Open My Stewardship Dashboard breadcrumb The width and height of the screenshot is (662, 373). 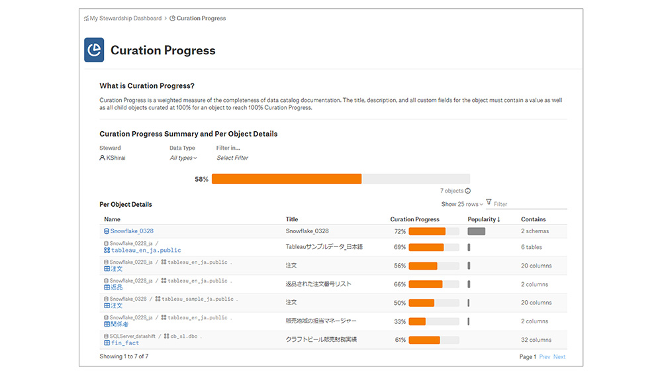click(x=125, y=18)
